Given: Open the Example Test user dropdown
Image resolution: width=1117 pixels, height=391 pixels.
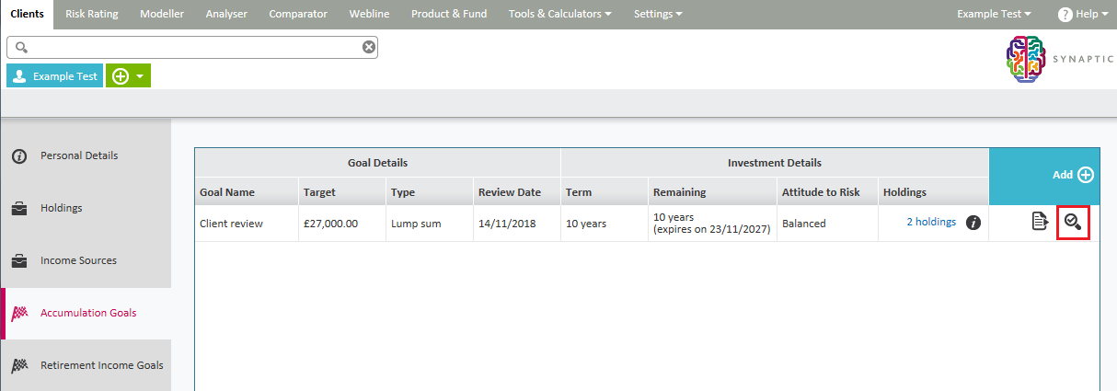Looking at the screenshot, I should point(994,14).
